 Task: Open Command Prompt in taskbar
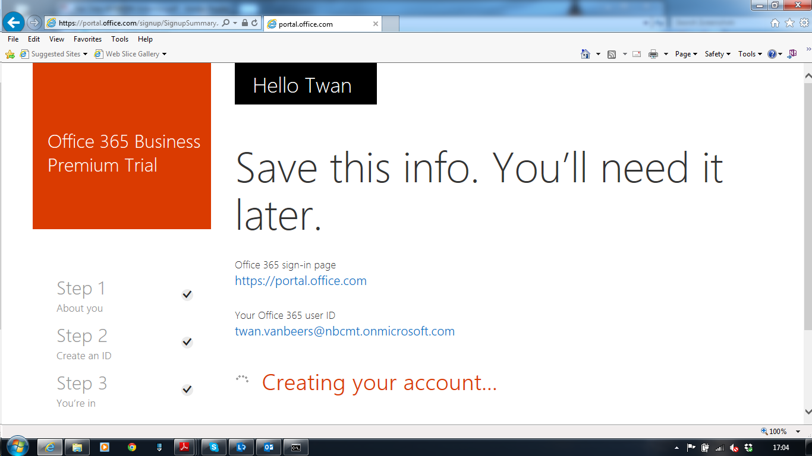pos(296,448)
